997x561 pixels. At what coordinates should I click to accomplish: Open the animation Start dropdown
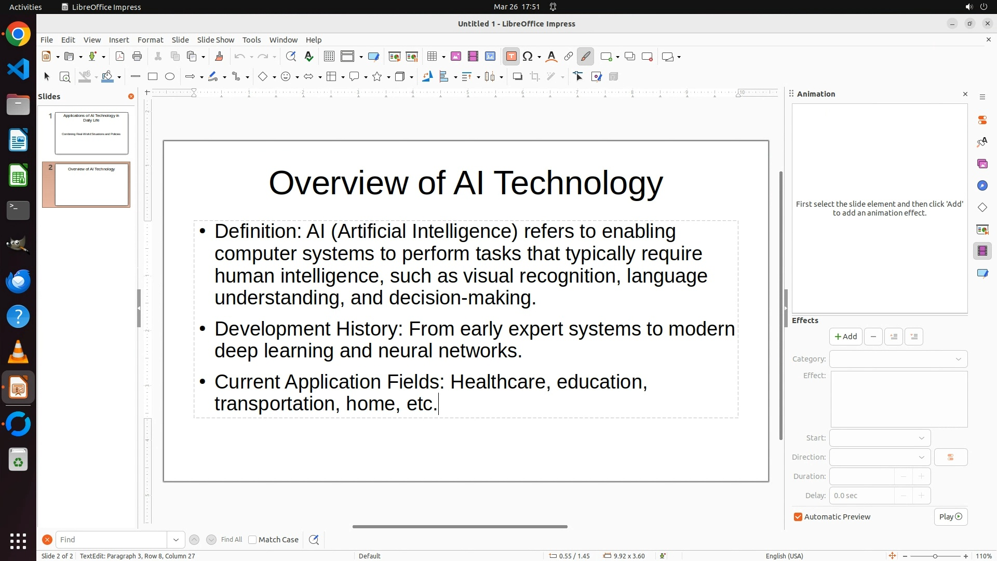click(880, 438)
